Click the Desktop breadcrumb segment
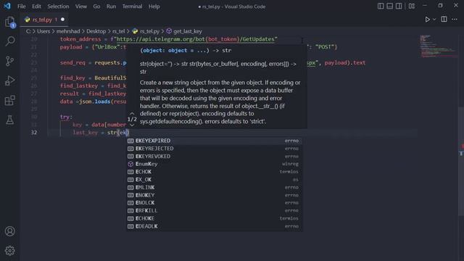 (96, 31)
